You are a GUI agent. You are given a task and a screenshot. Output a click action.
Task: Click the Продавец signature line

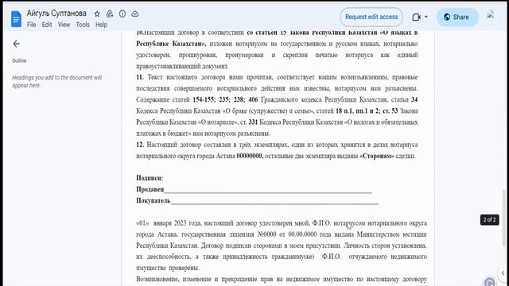click(254, 189)
